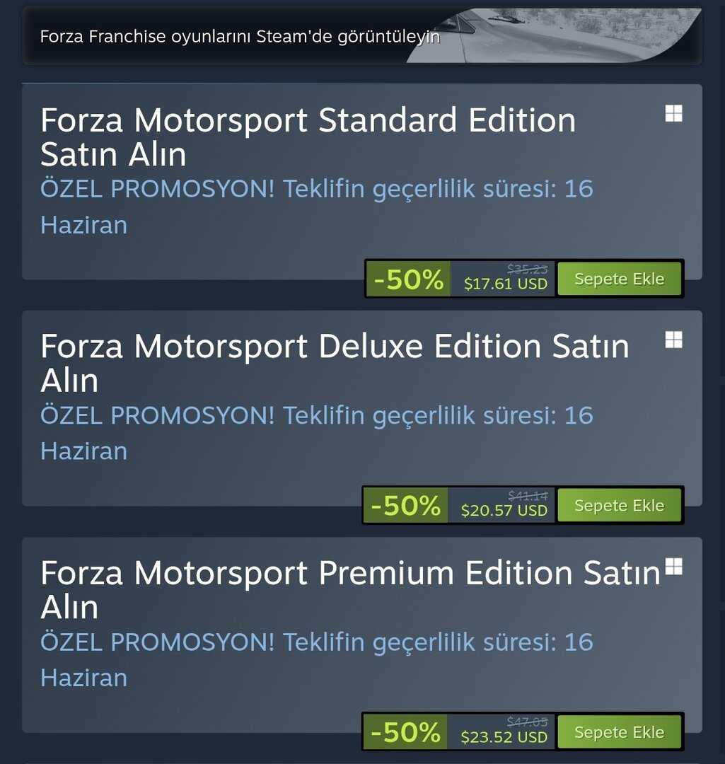Select the $23.52 USD discounted price

coord(504,737)
